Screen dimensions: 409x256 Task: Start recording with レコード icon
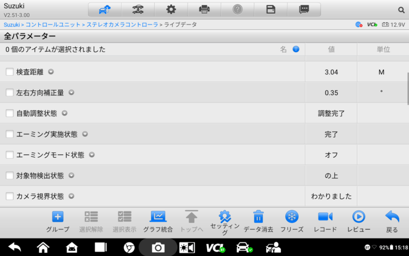click(x=326, y=221)
